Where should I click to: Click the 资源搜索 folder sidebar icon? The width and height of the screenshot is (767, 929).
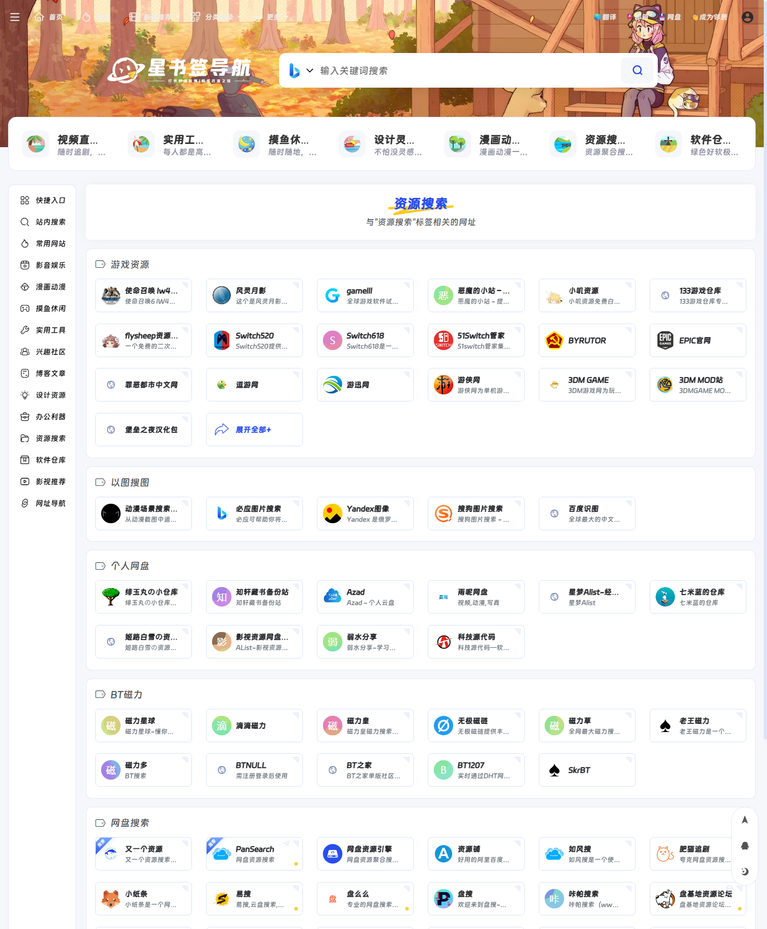(25, 438)
